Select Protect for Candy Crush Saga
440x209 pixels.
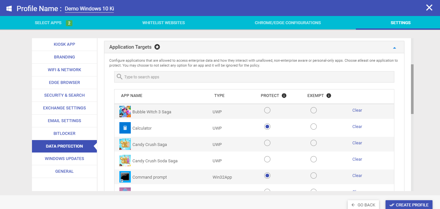tap(267, 143)
